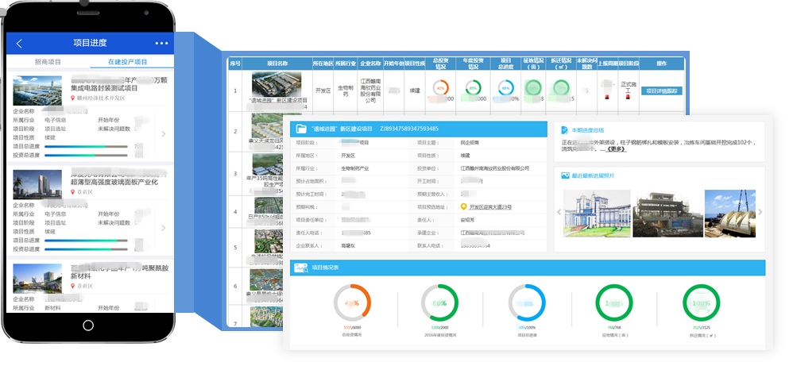The image size is (789, 366).
Task: Click the red alert icon under 上报周期
Action: (606, 97)
